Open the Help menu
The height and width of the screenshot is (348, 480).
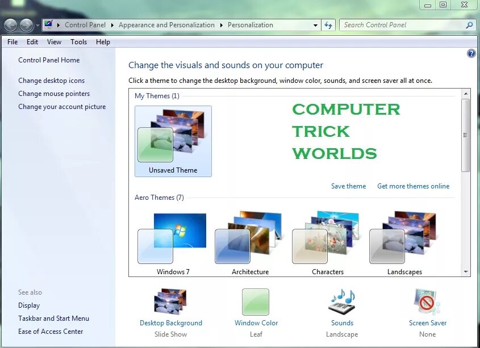103,42
